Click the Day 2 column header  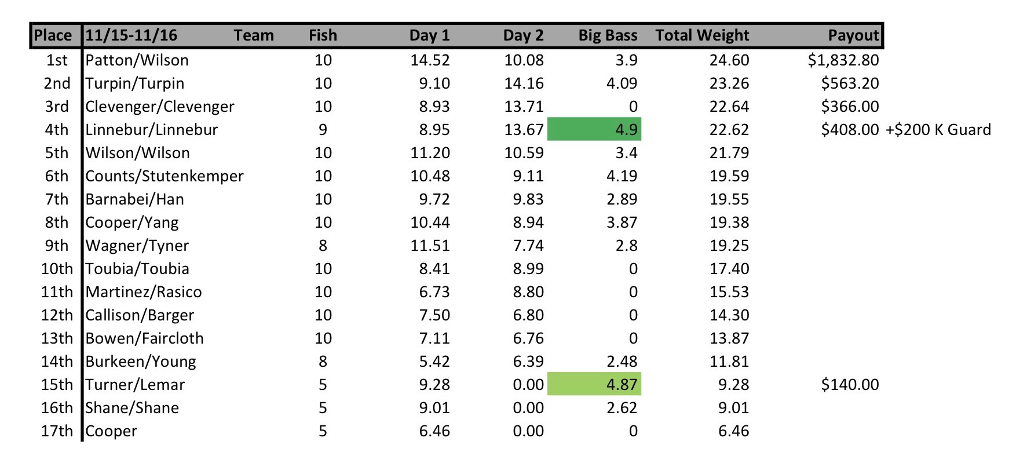pos(523,35)
